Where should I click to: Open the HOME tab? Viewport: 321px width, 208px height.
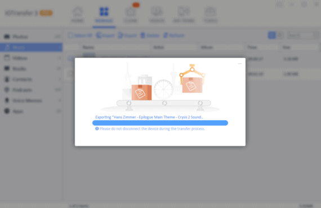(x=77, y=14)
